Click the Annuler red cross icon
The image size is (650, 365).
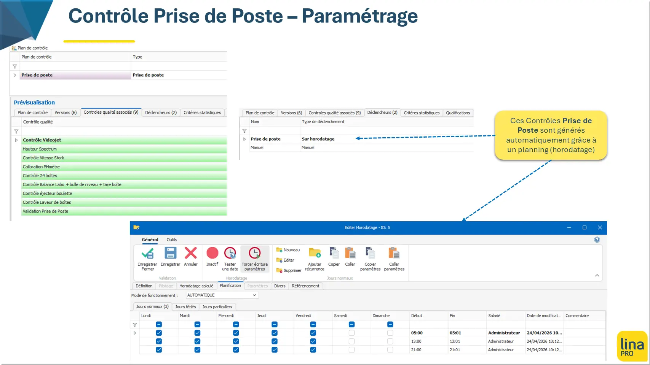tap(191, 253)
